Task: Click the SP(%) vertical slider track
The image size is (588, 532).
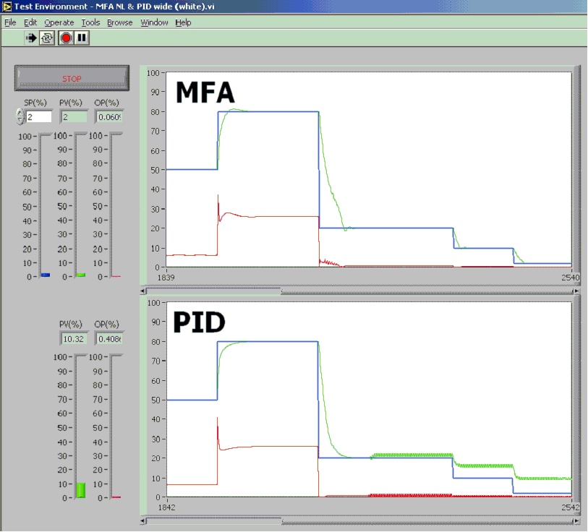Action: [45, 206]
